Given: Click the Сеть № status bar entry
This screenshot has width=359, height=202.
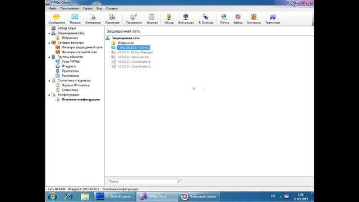Looking at the screenshot, I should 56,189.
